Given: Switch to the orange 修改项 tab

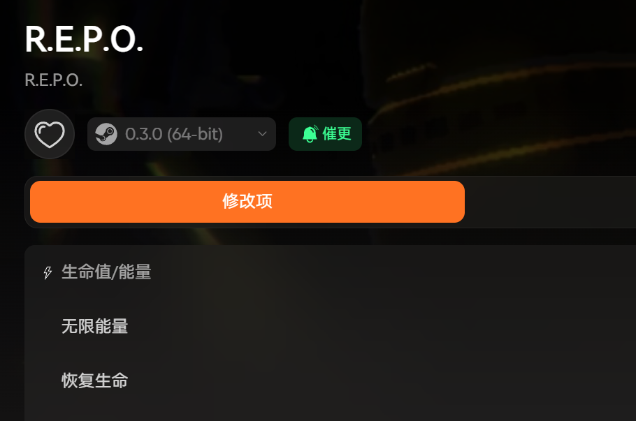Looking at the screenshot, I should 247,202.
